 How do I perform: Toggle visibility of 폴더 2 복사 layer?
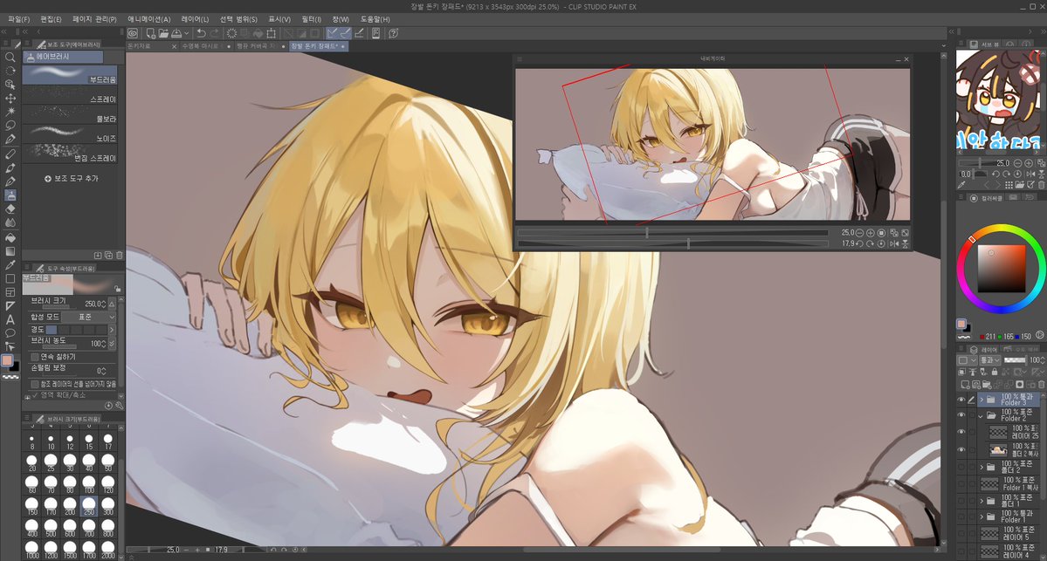pos(961,449)
